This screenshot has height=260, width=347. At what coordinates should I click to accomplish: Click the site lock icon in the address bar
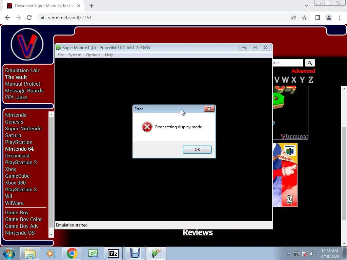point(43,18)
